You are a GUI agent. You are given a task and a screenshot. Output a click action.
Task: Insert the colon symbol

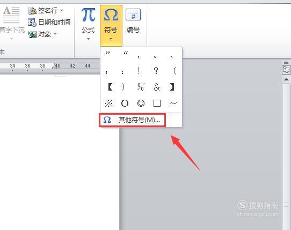coord(122,72)
